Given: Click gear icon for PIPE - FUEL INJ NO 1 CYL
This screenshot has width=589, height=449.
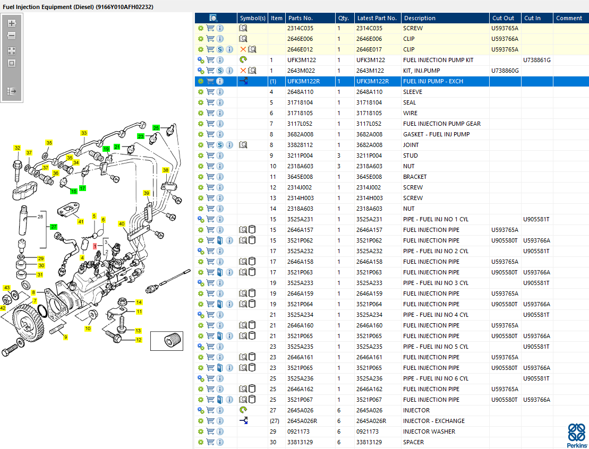Looking at the screenshot, I should pos(201,219).
